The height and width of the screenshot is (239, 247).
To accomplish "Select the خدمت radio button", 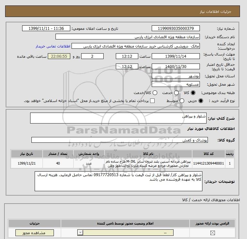I will [x=176, y=93].
